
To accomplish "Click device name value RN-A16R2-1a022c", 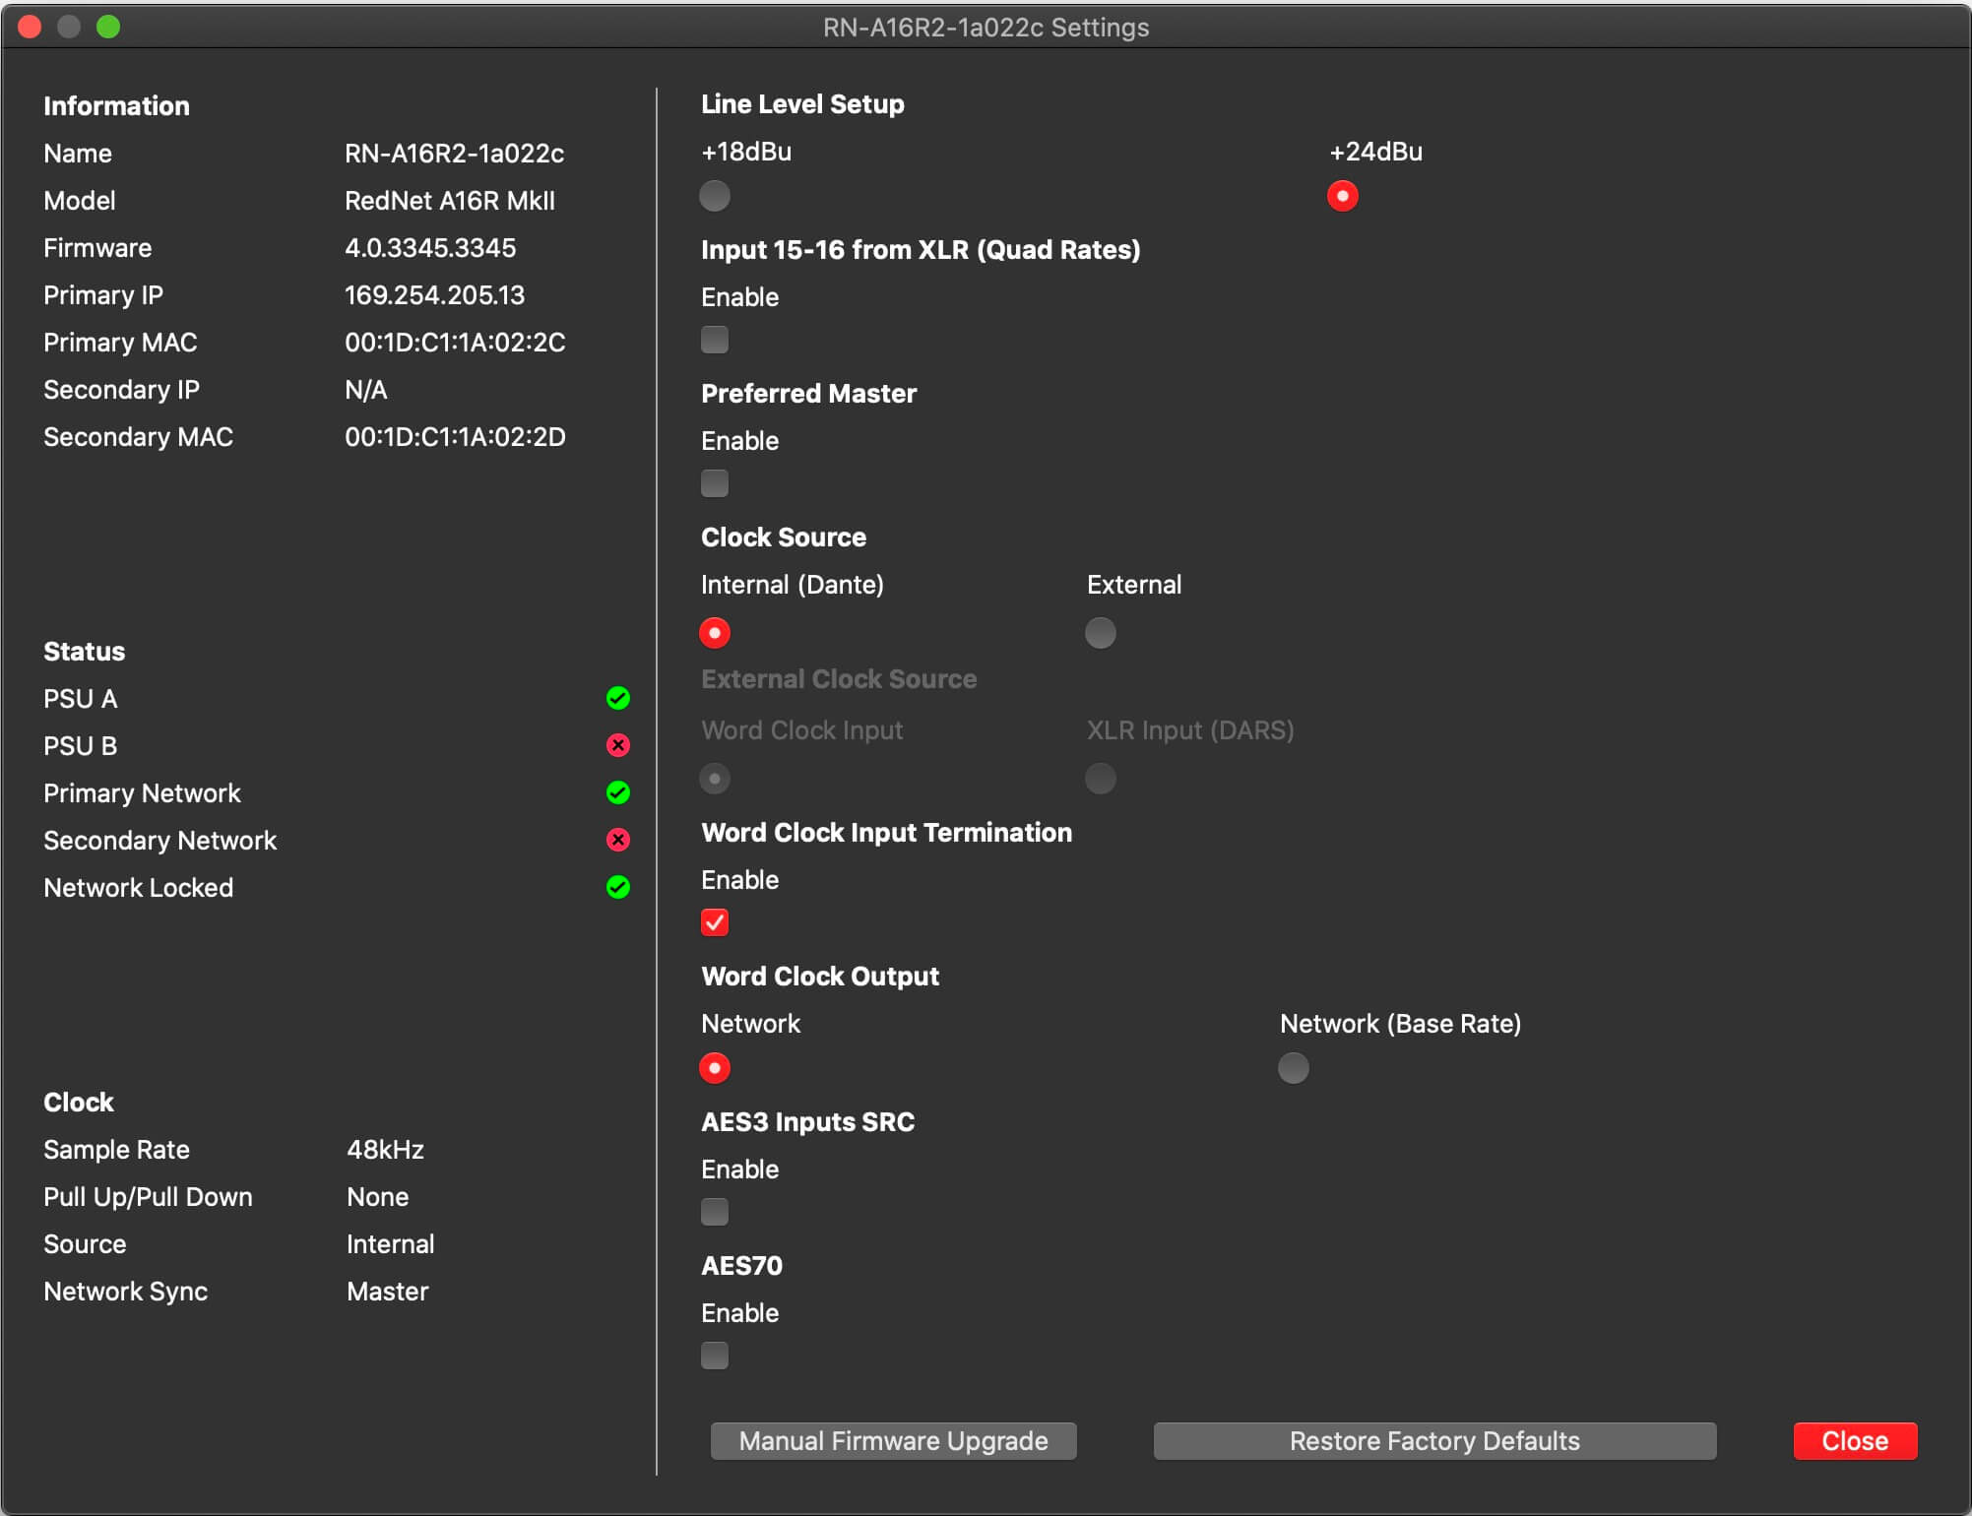I will (454, 154).
